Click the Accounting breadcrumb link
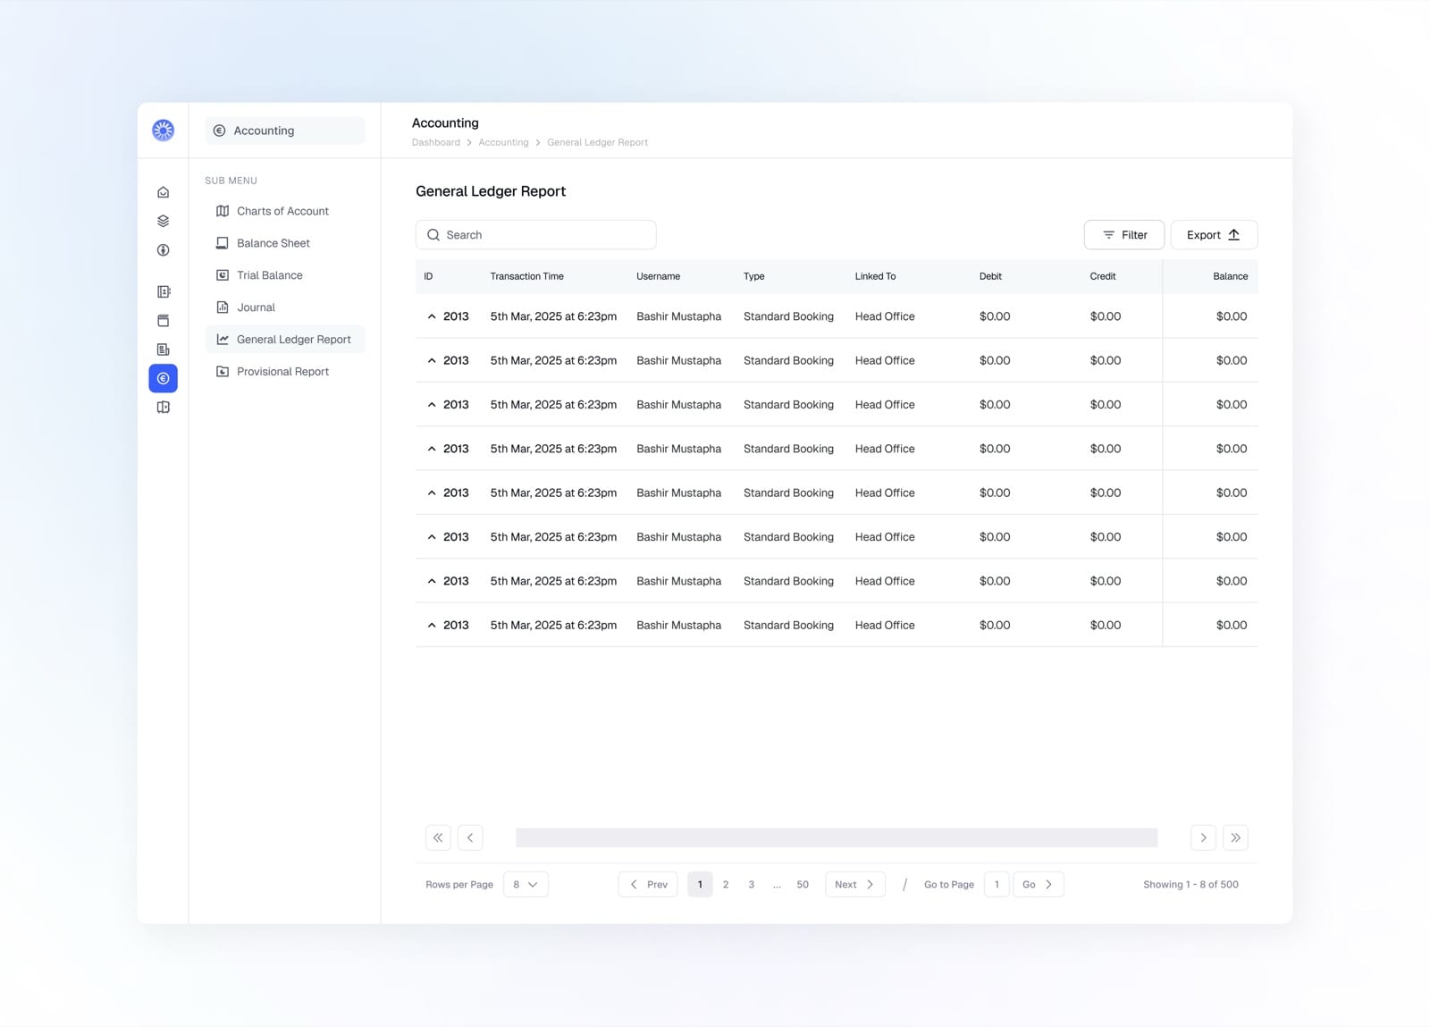The image size is (1430, 1027). 503,142
